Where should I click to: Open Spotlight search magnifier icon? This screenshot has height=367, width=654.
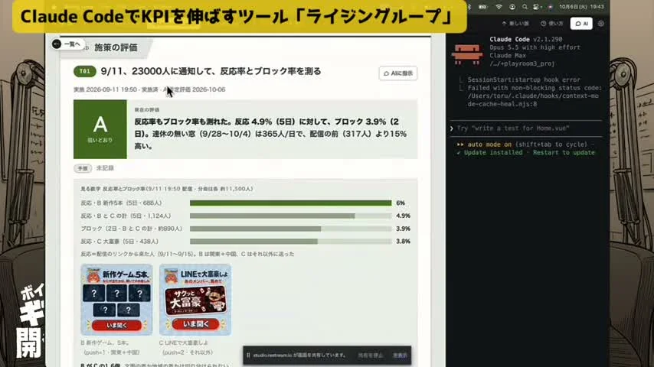525,7
